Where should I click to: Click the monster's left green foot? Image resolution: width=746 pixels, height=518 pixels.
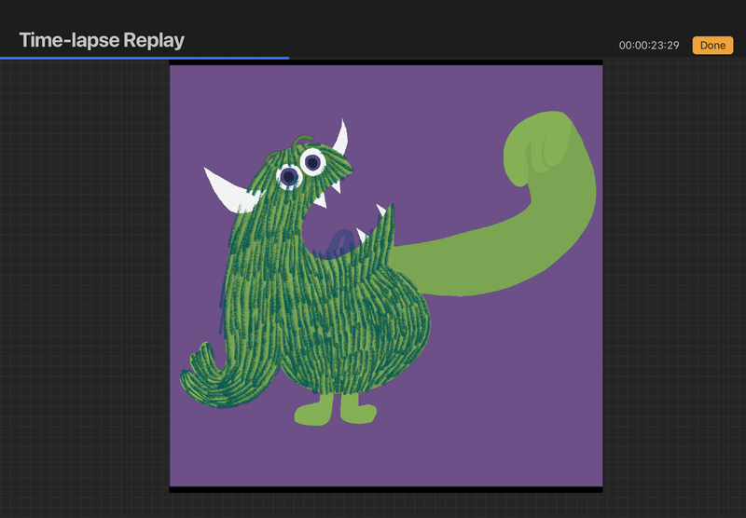tap(312, 411)
